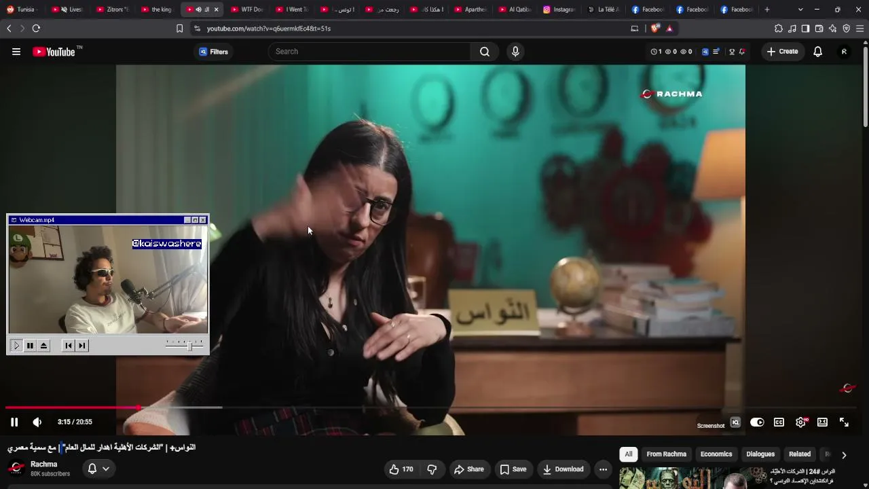Select the All filter chip
The height and width of the screenshot is (489, 869).
[x=629, y=454]
